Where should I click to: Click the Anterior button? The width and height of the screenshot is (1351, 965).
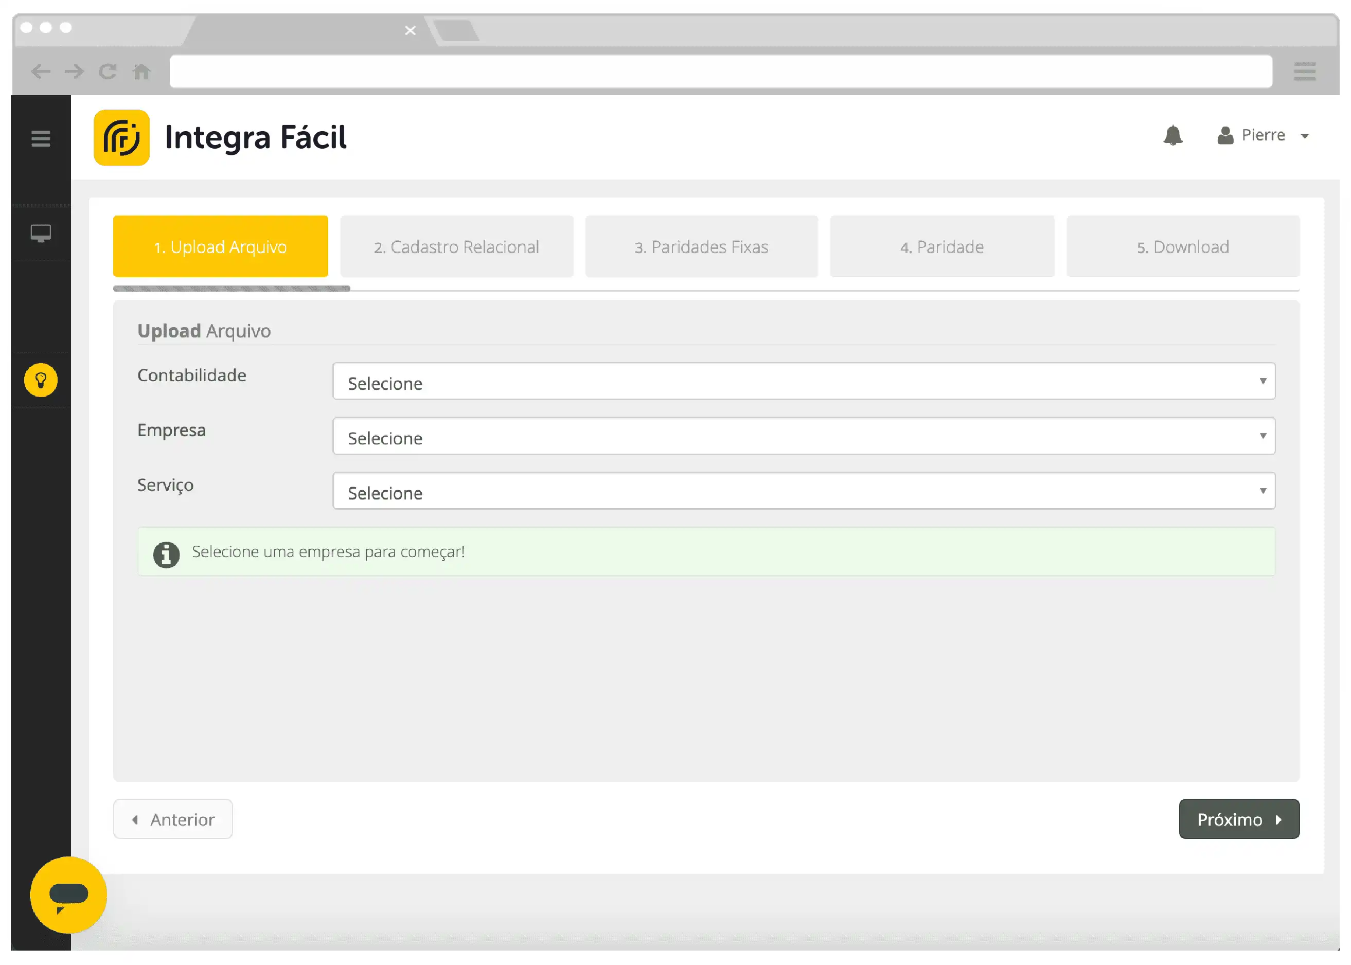coord(172,819)
